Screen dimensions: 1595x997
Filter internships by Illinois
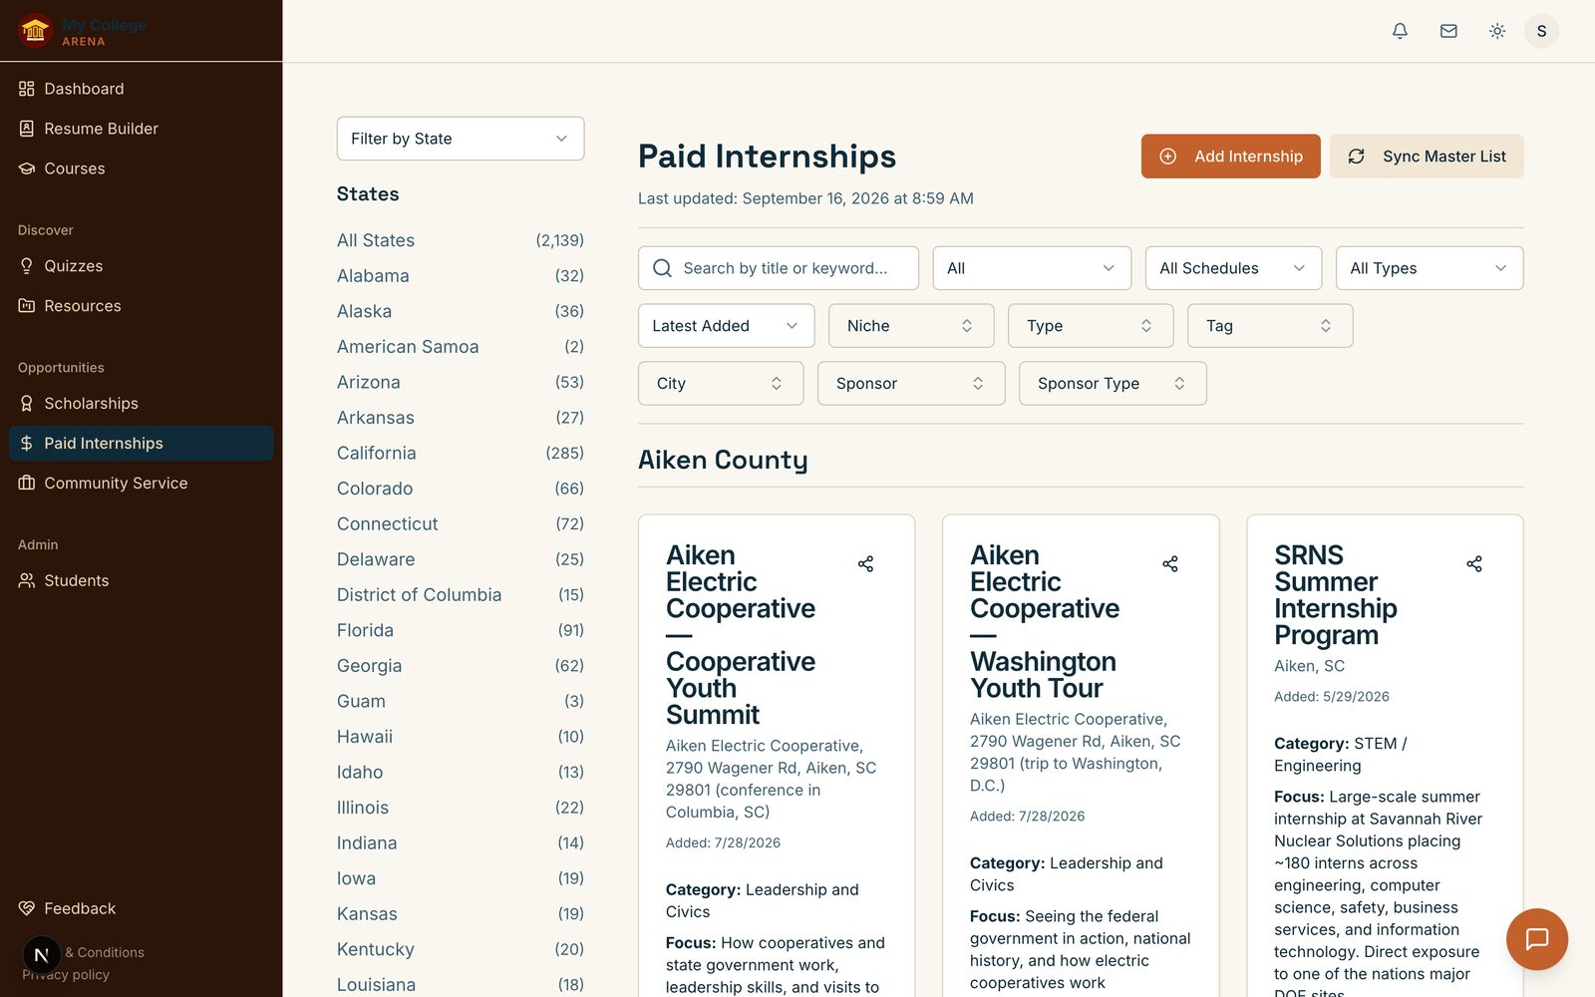(461, 808)
